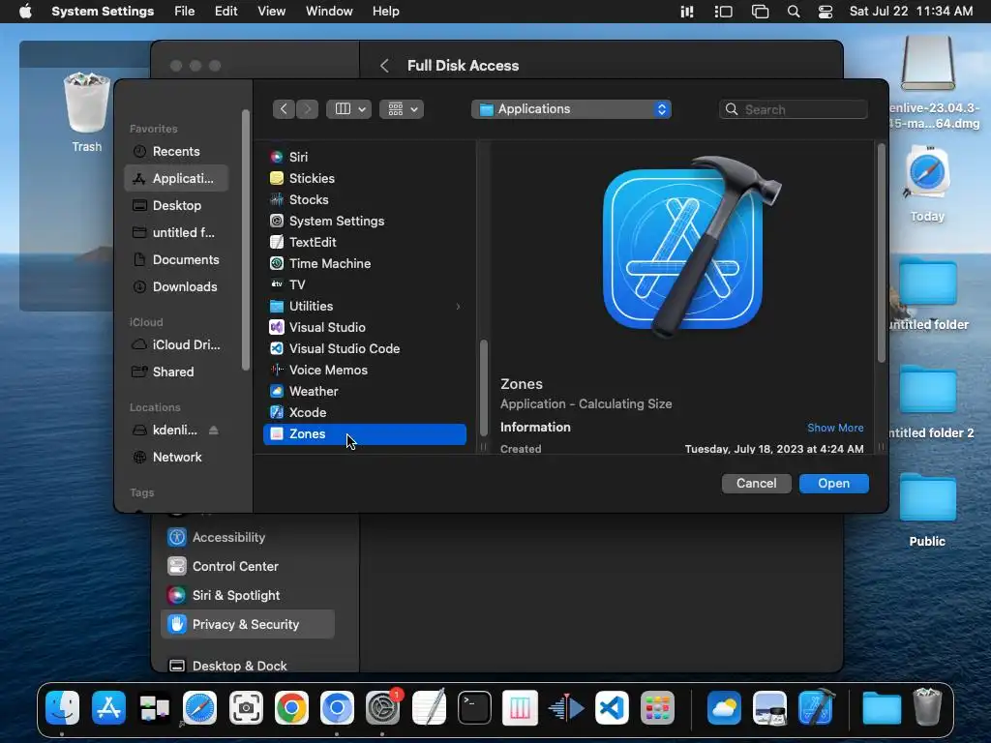Open Network in dialog sidebar
The width and height of the screenshot is (991, 743).
tap(176, 458)
